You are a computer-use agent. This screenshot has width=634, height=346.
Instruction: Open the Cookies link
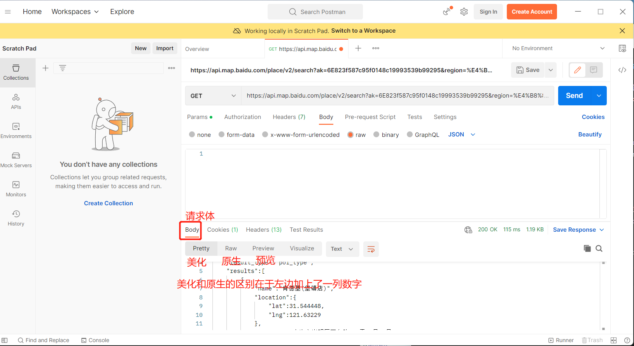[x=593, y=117]
